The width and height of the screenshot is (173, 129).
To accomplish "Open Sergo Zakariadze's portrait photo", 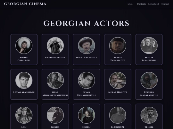I will [x=118, y=46].
